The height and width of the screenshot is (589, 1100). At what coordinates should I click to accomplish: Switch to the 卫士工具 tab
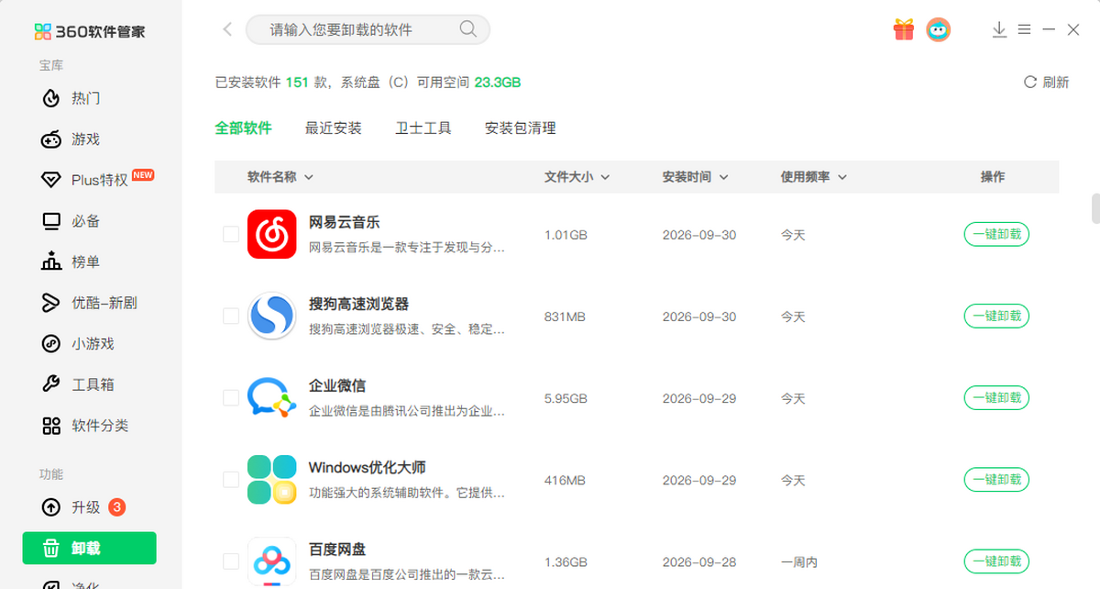coord(423,128)
